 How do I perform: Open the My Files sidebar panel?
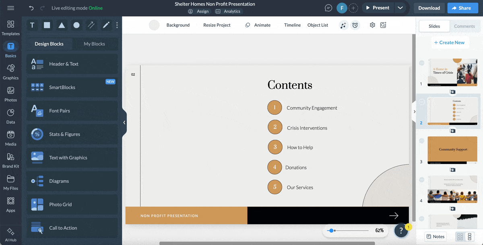pos(11,183)
